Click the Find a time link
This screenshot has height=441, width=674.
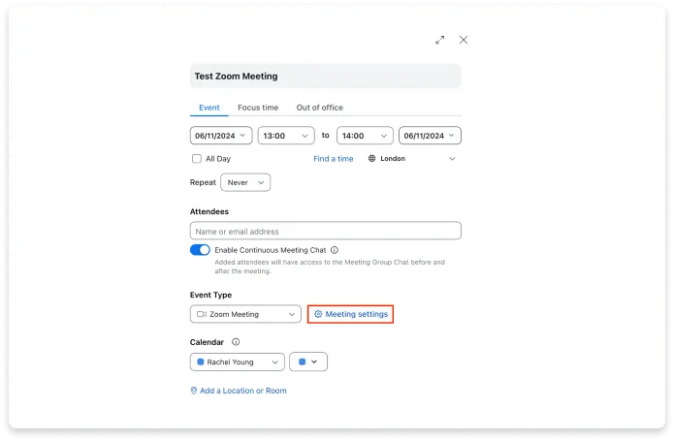(334, 159)
